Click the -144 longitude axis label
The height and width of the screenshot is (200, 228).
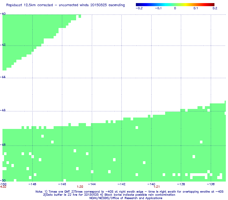click(x=92, y=184)
